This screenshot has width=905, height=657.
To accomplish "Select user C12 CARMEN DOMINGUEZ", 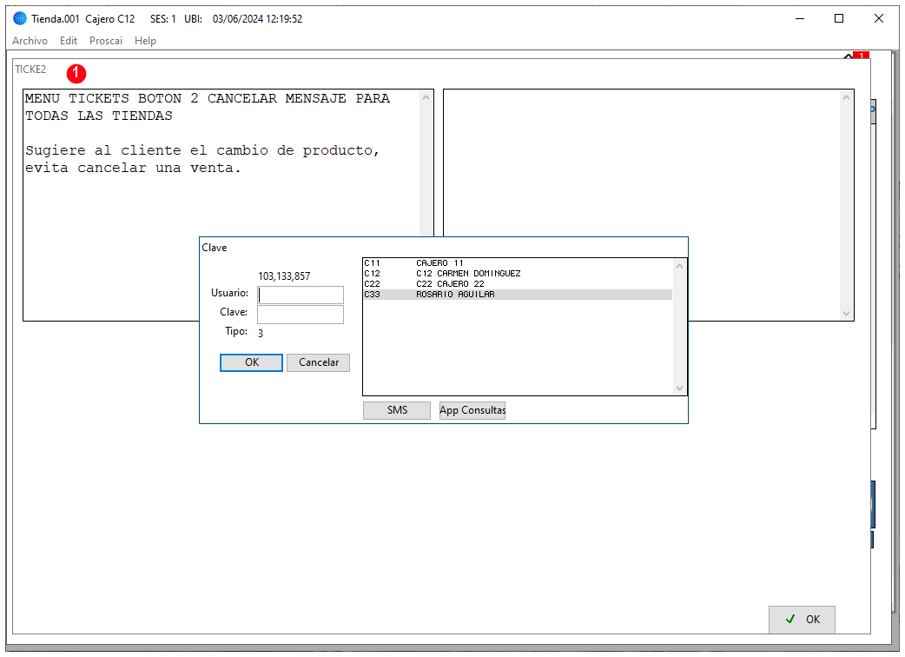I will tap(518, 274).
